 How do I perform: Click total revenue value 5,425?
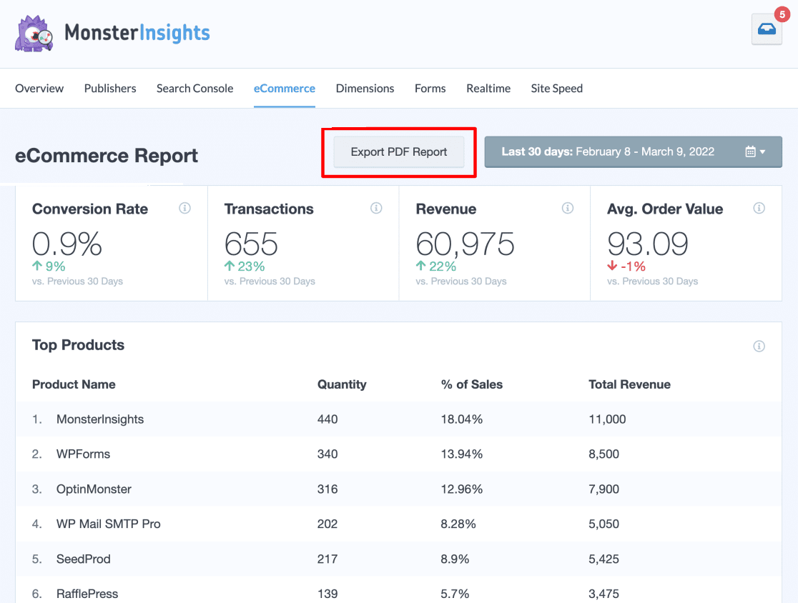[604, 559]
